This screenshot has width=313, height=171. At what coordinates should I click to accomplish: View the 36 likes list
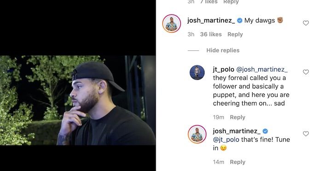point(211,34)
